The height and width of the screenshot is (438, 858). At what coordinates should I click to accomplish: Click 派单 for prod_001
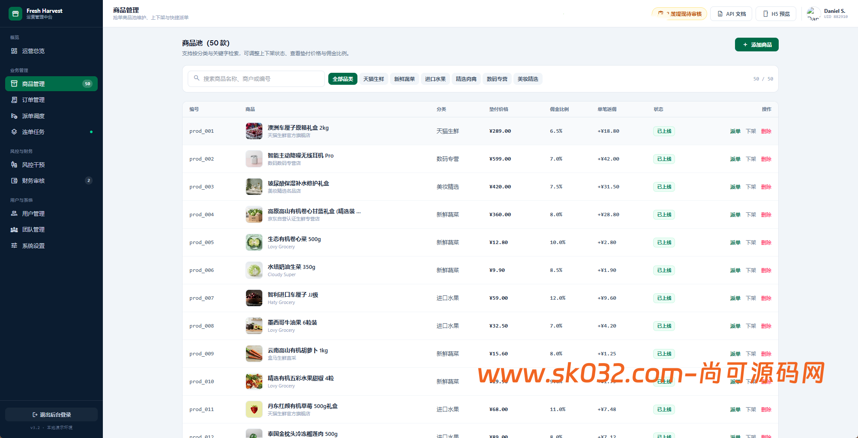735,131
